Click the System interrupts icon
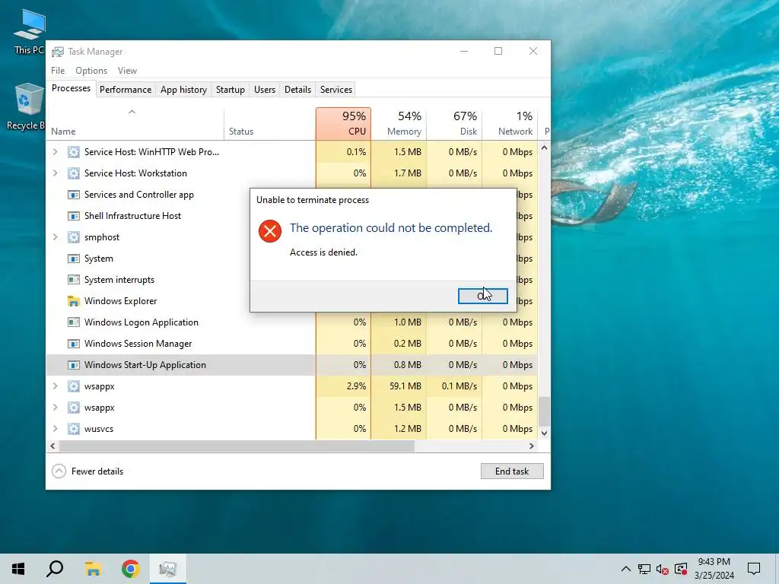Viewport: 779px width, 584px height. [x=74, y=280]
